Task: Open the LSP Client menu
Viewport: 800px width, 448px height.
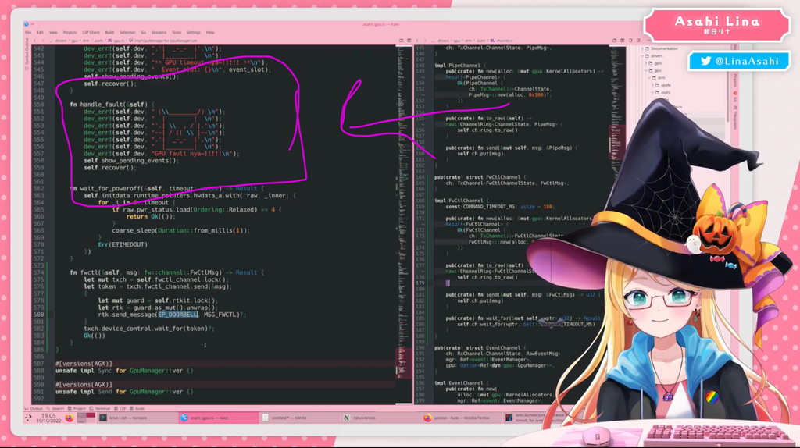Action: pos(90,32)
